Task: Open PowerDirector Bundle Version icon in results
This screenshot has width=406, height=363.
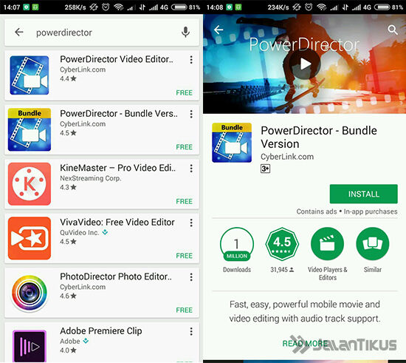Action: (30, 129)
